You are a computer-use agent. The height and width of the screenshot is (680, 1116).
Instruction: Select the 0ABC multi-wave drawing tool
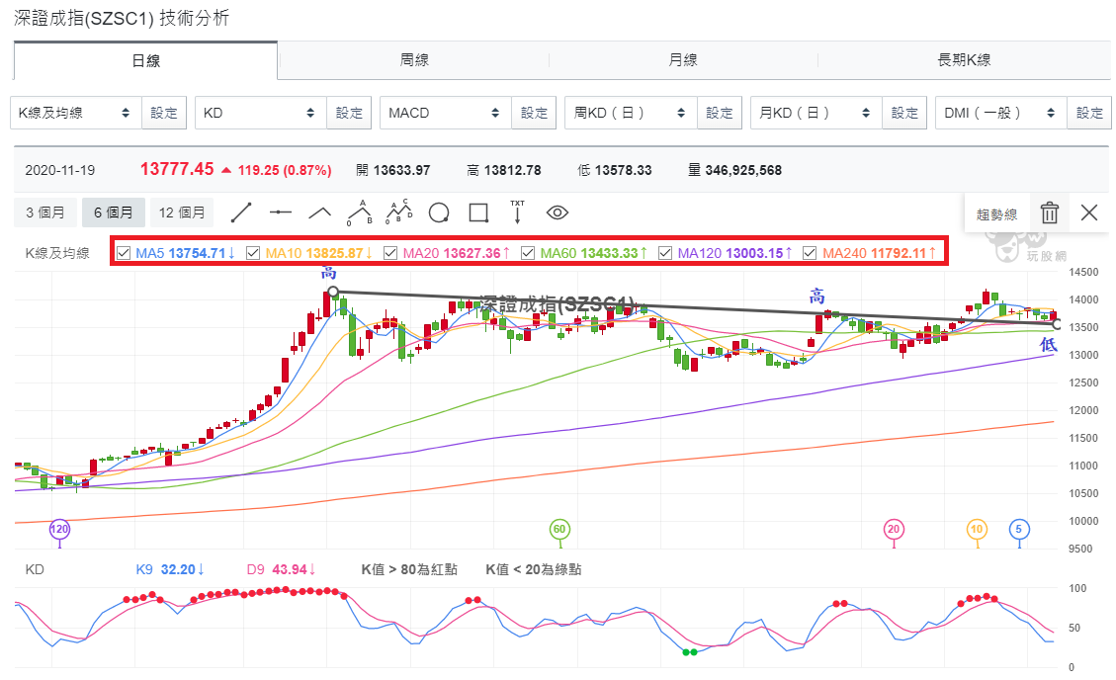coord(398,212)
